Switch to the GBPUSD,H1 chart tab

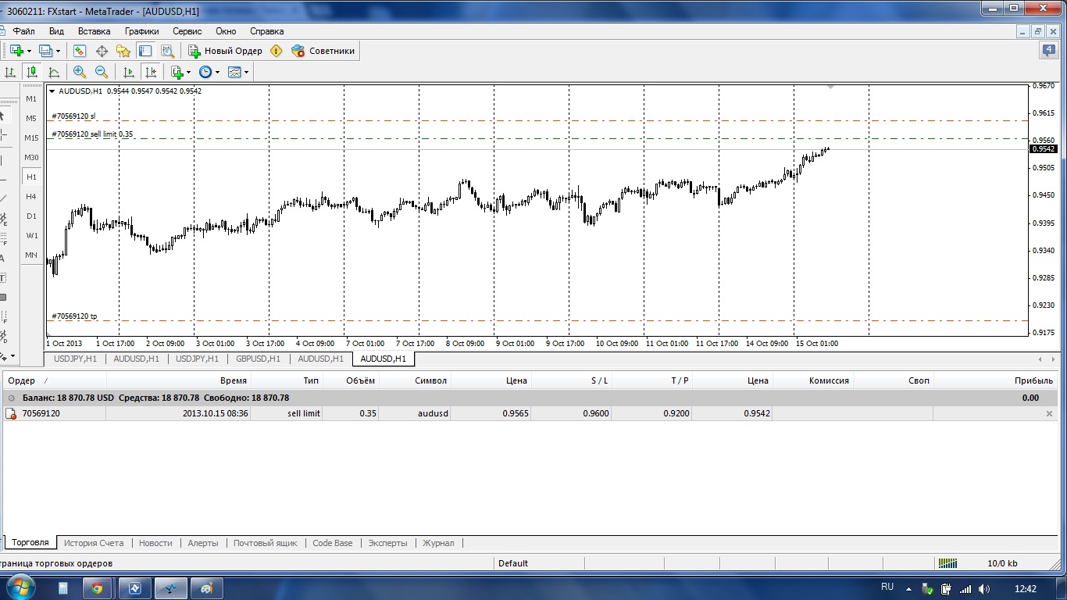[x=257, y=359]
